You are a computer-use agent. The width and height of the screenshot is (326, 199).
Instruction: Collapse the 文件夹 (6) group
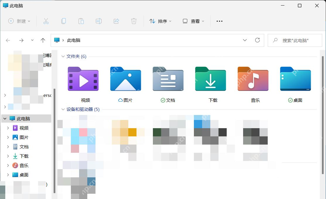[63, 56]
